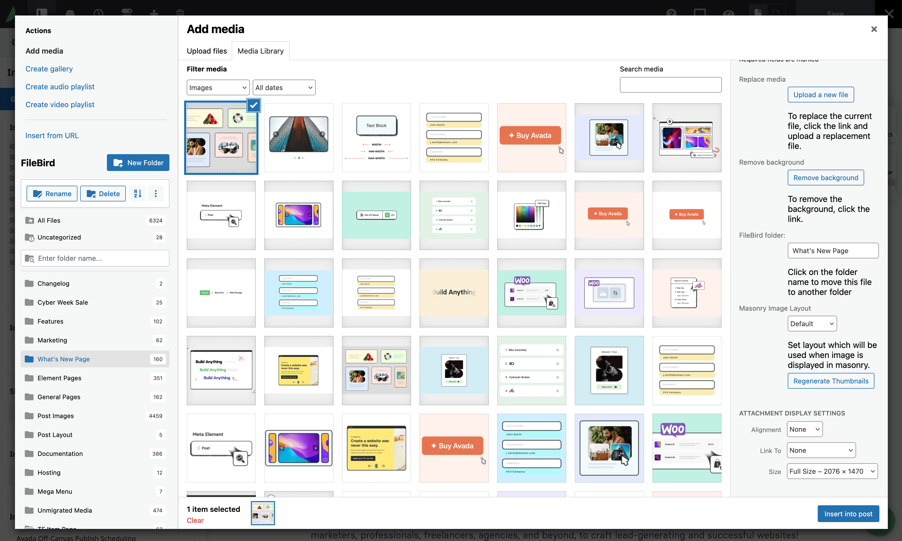Image resolution: width=902 pixels, height=541 pixels.
Task: Click the Post Images folder icon
Action: (x=29, y=415)
